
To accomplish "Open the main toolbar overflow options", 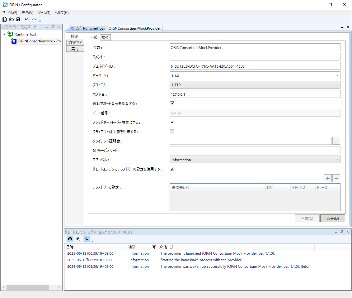I will click(x=40, y=22).
